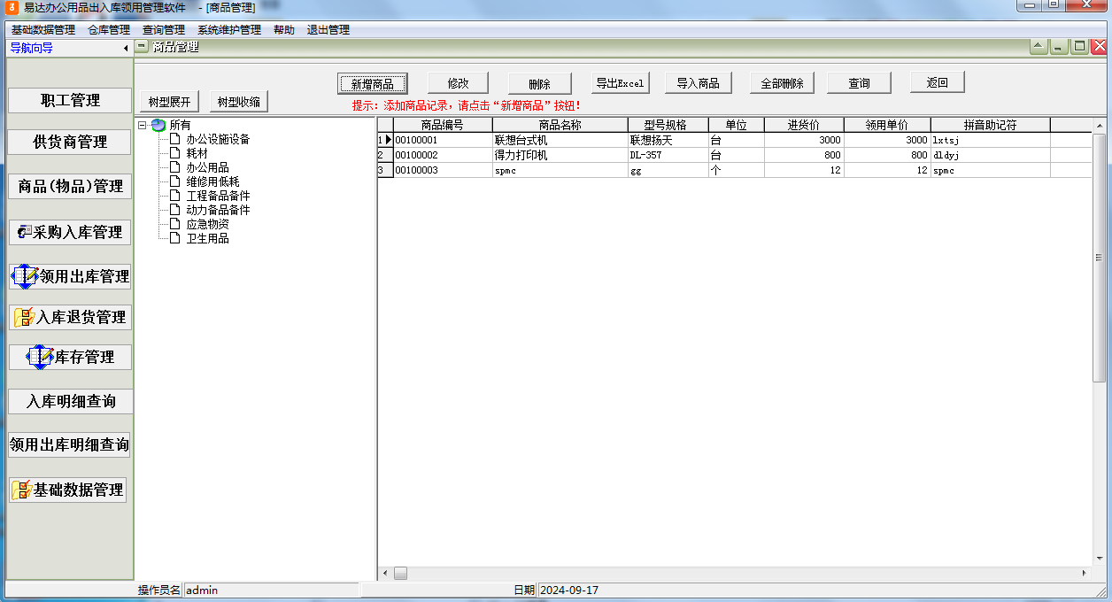The height and width of the screenshot is (602, 1112).
Task: Open the 查询管理 menu
Action: tap(164, 29)
